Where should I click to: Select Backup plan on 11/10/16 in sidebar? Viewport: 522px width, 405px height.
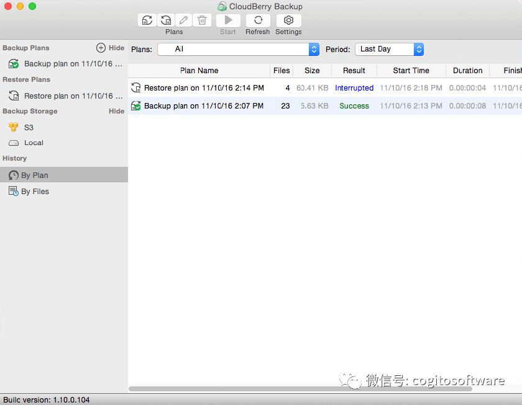click(x=64, y=64)
